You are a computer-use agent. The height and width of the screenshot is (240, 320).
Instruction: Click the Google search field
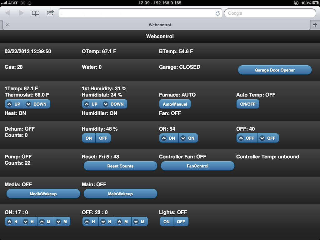pyautogui.click(x=270, y=13)
